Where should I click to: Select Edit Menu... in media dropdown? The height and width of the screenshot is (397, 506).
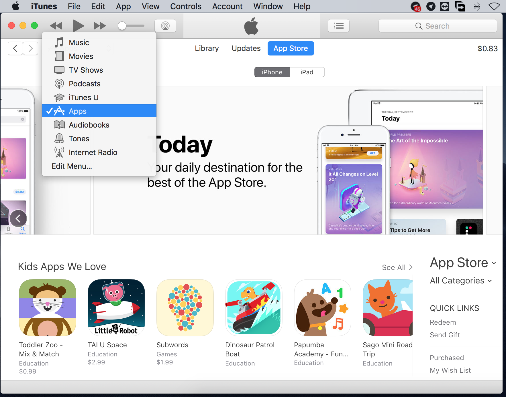(x=72, y=166)
